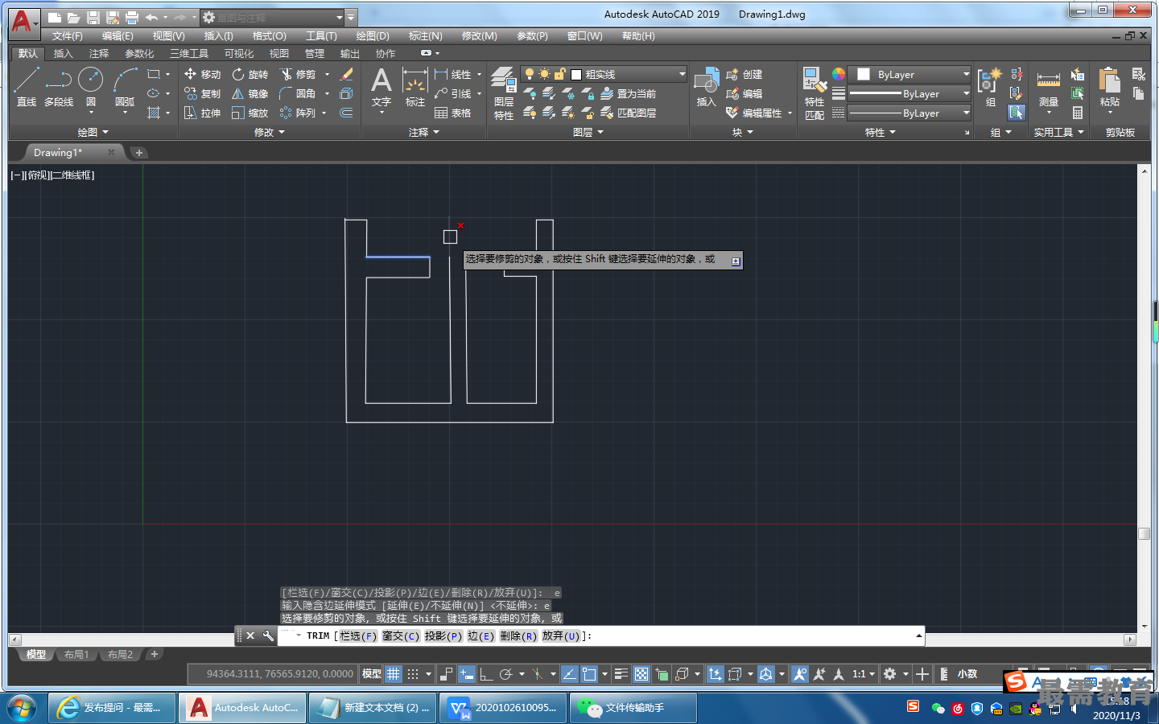Screen dimensions: 1159x724
Task: Open the 绘图(D) menu
Action: pos(372,36)
